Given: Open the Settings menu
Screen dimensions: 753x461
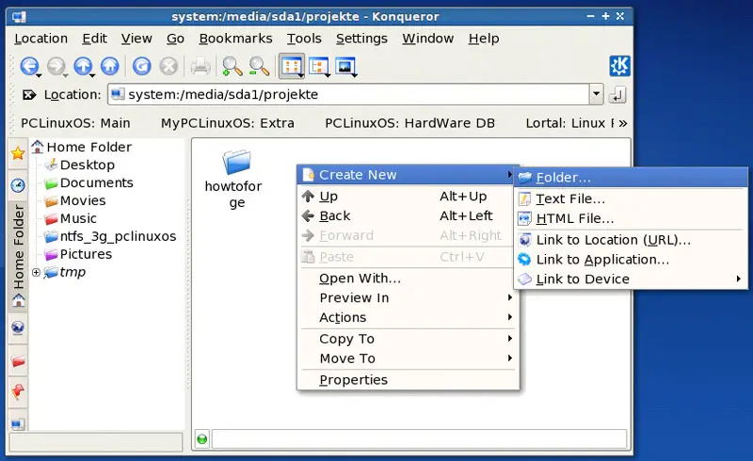Looking at the screenshot, I should point(361,39).
